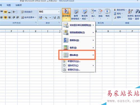Open Highlight Cells Rules (突出显示单元格规则) submenu
140x105 pixels.
tap(79, 25)
